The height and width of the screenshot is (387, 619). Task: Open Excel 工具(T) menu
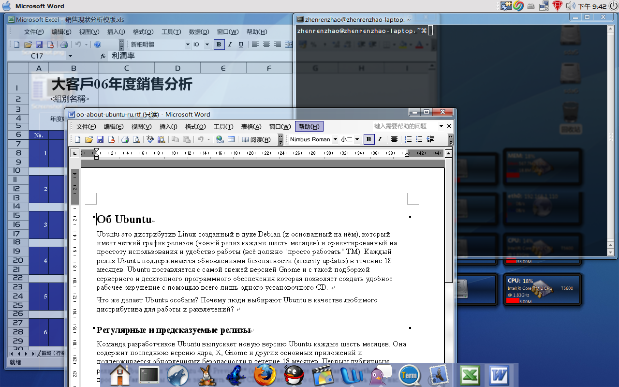point(171,32)
